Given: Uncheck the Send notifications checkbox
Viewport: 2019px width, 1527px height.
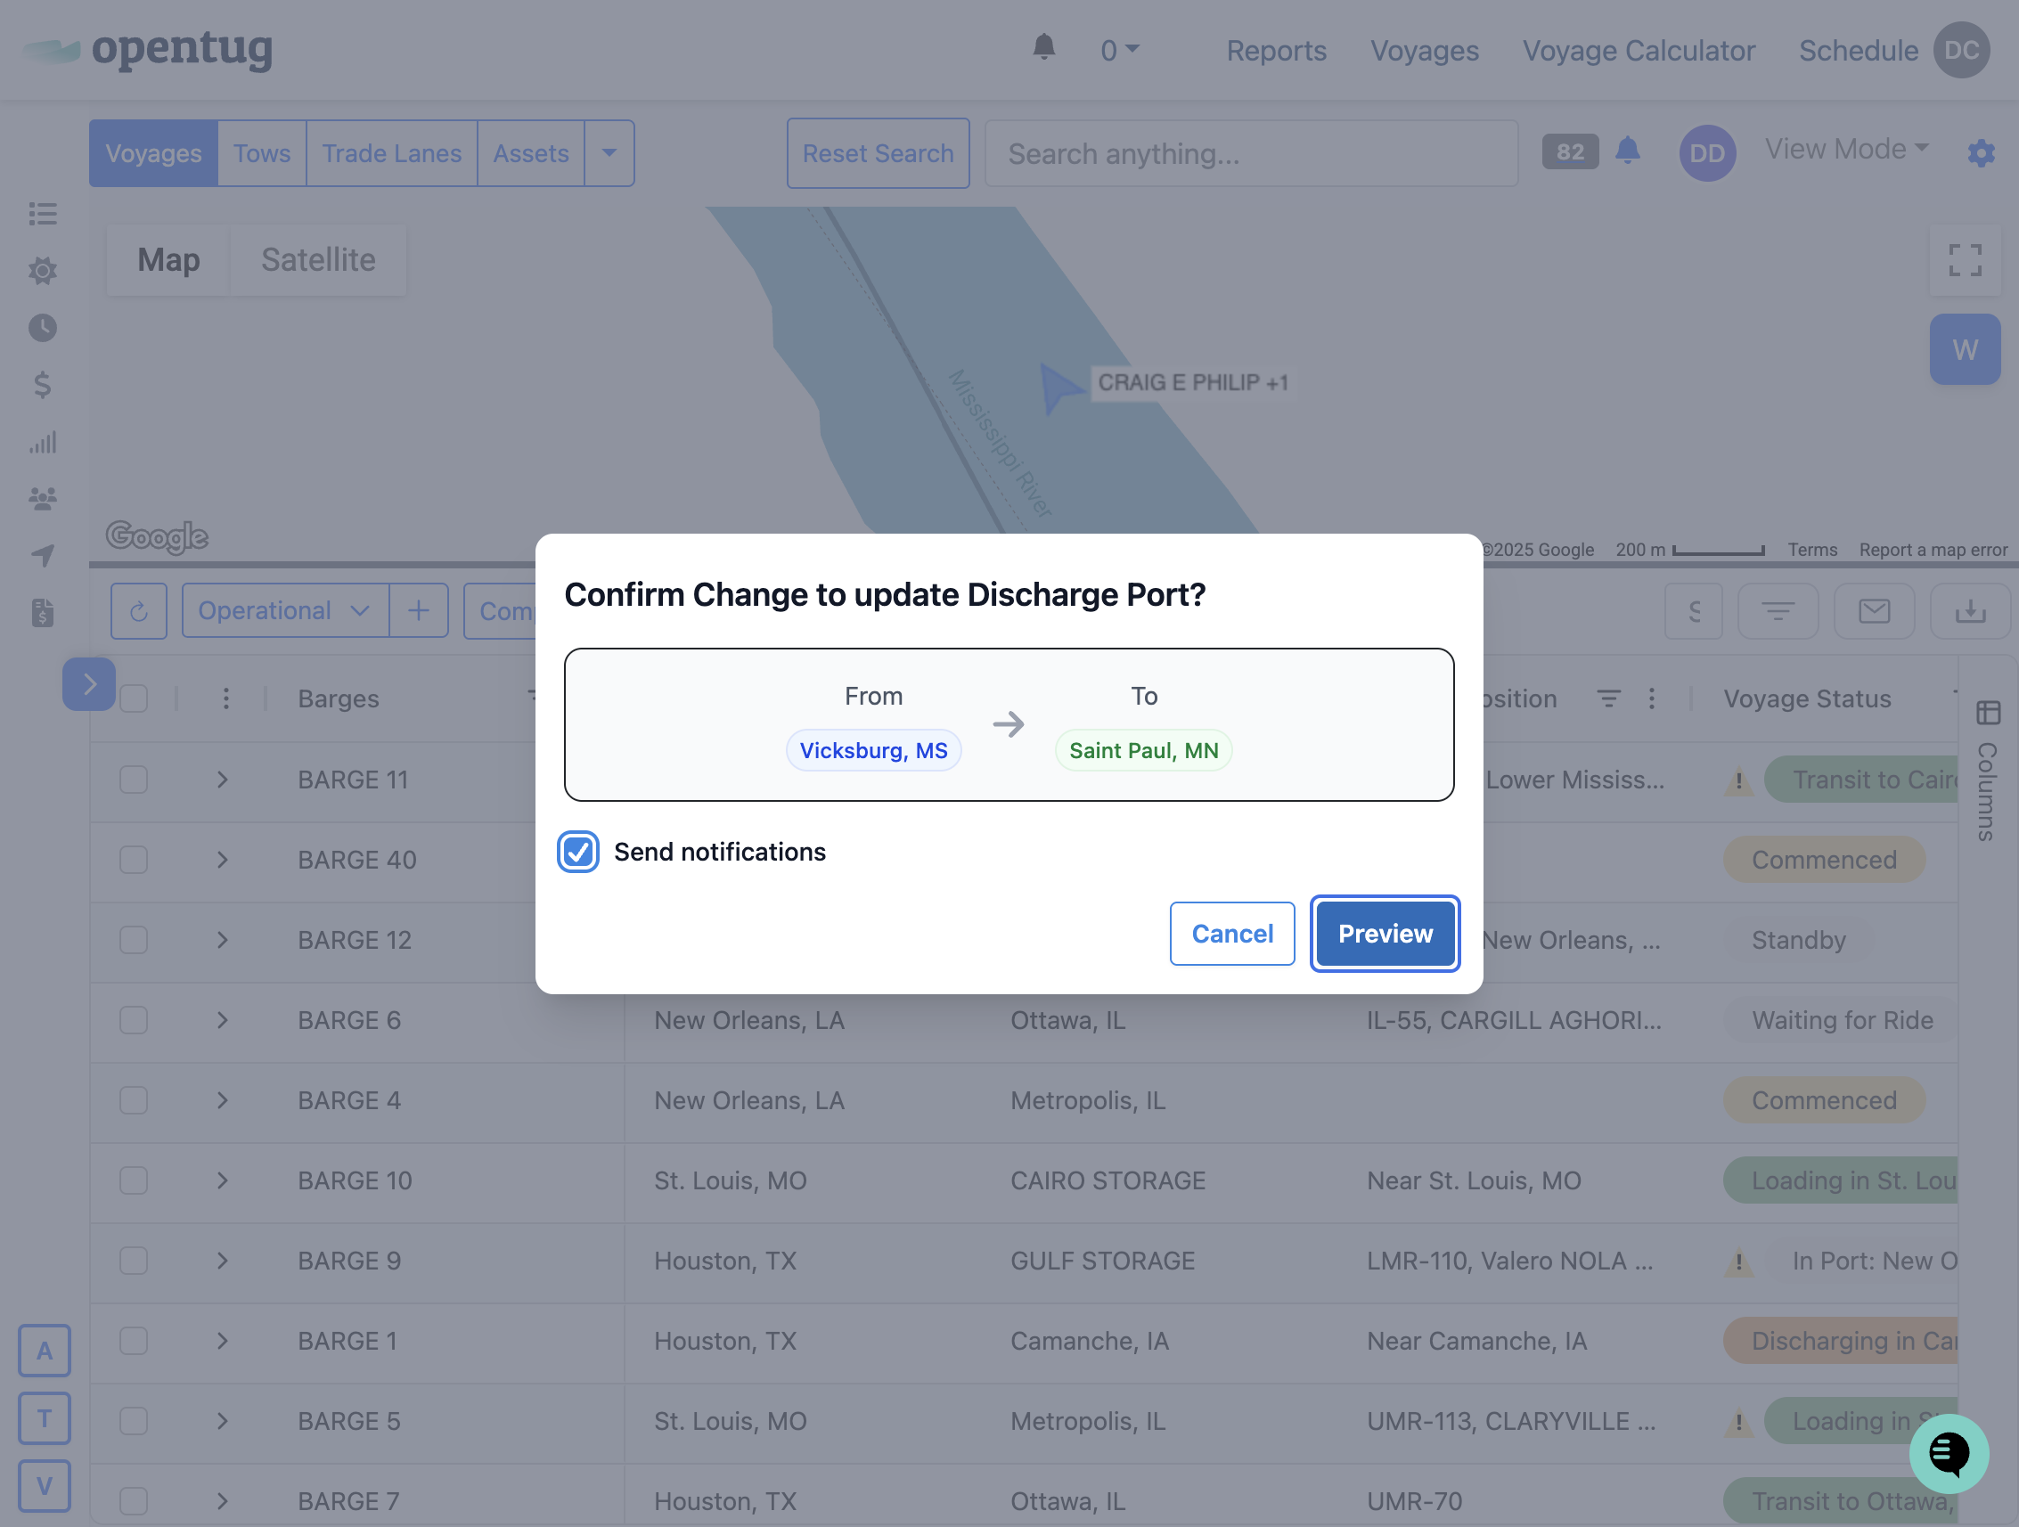Looking at the screenshot, I should point(577,852).
